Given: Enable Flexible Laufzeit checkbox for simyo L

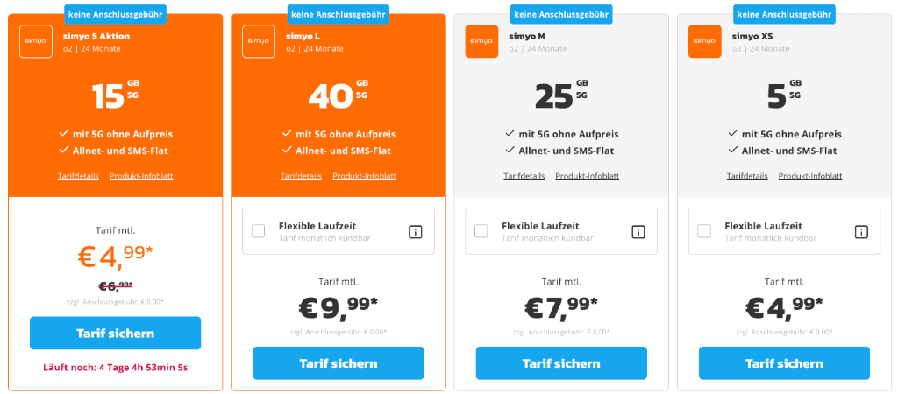Looking at the screenshot, I should pyautogui.click(x=259, y=231).
